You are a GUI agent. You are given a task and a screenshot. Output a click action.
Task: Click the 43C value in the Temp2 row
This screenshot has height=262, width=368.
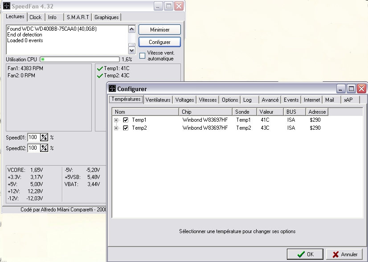[x=265, y=128]
